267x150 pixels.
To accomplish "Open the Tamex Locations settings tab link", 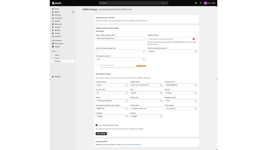I will [x=131, y=145].
